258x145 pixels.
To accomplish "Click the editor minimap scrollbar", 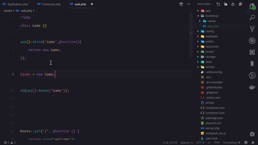I will (191, 35).
